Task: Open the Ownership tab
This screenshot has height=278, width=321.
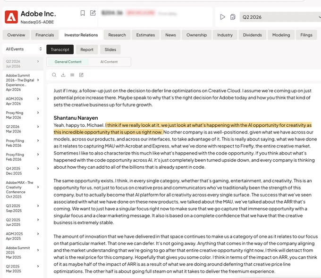Action: tap(196, 35)
